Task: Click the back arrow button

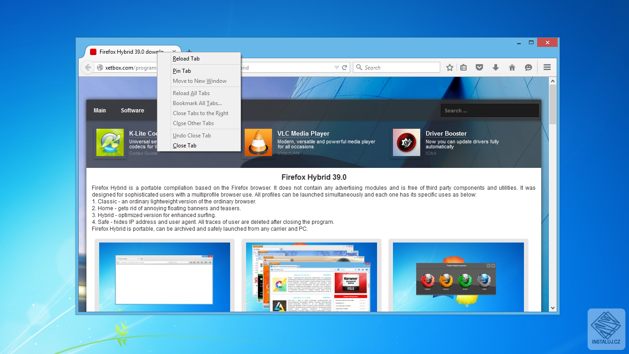Action: click(88, 67)
